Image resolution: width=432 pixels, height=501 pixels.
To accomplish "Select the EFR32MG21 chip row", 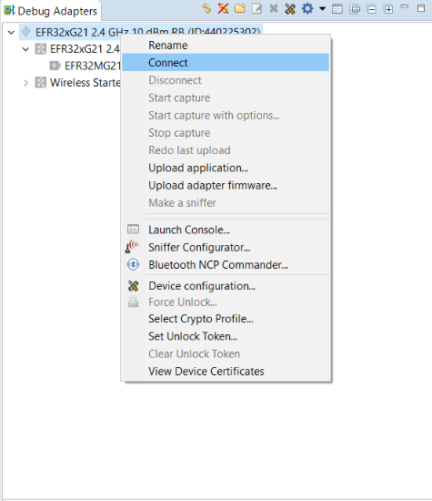I will tap(85, 66).
